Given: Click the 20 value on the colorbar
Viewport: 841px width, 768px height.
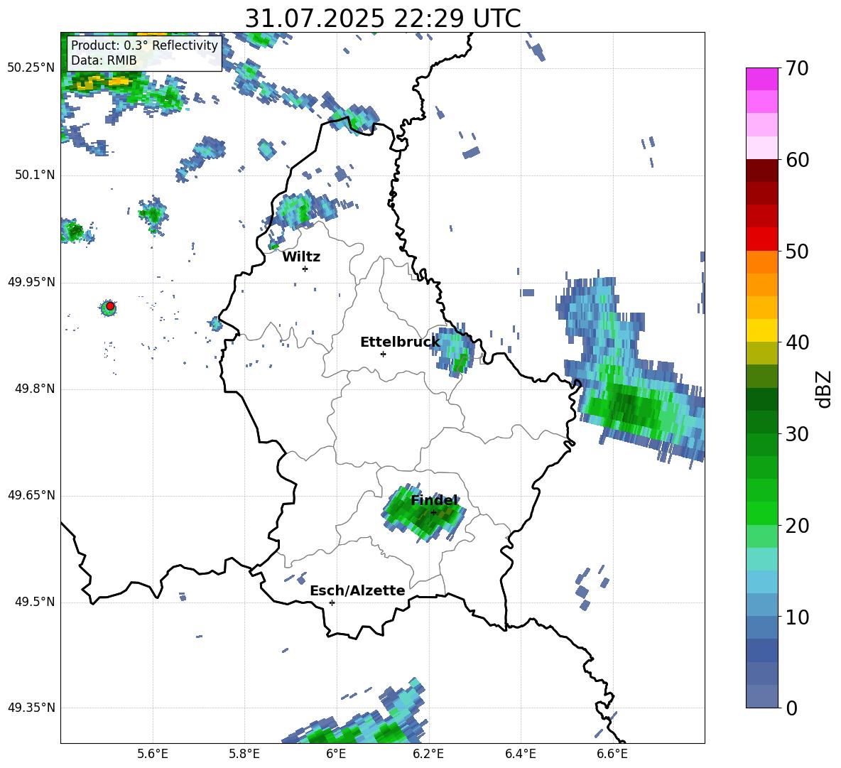Looking at the screenshot, I should coord(797,526).
